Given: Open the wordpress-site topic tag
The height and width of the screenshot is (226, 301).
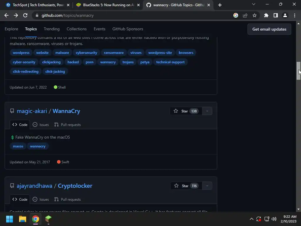Looking at the screenshot, I should (160, 53).
